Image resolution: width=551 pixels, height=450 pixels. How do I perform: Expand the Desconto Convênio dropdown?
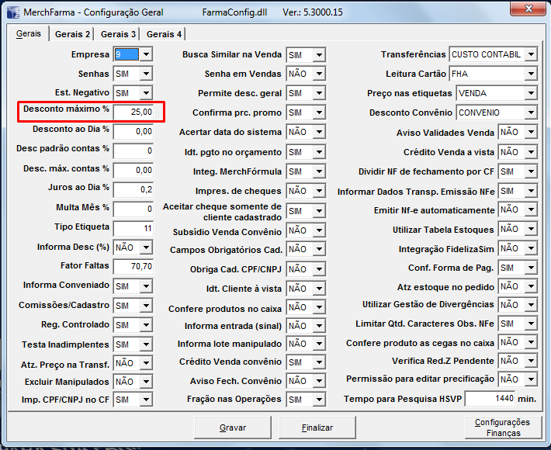[531, 112]
